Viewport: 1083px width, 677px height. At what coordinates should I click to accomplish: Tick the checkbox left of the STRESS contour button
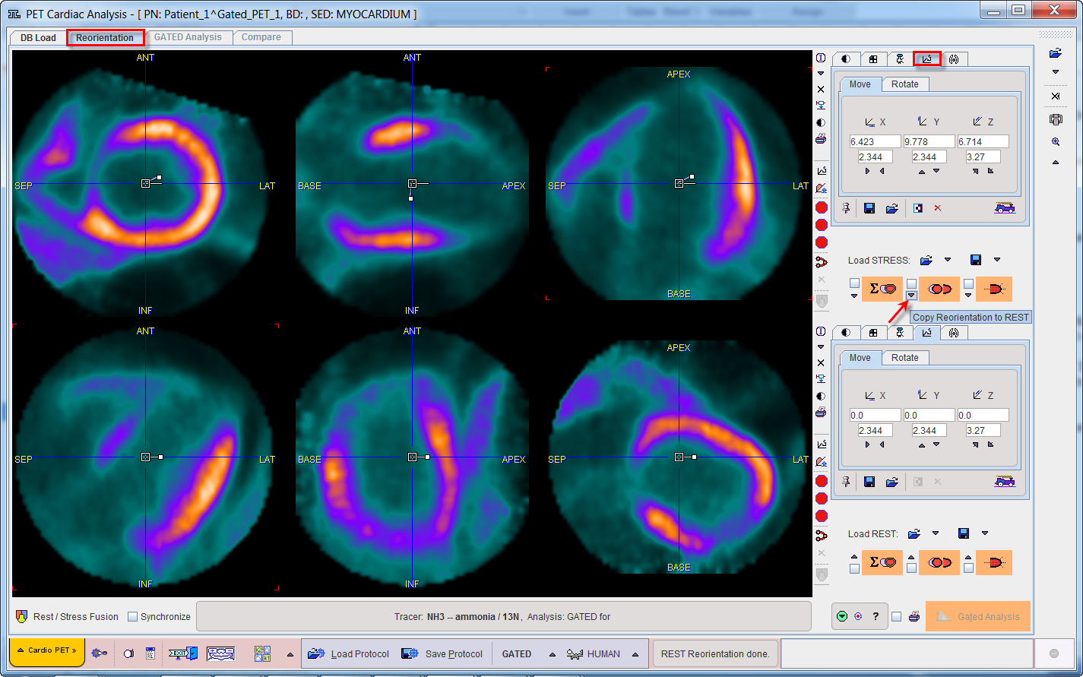968,283
